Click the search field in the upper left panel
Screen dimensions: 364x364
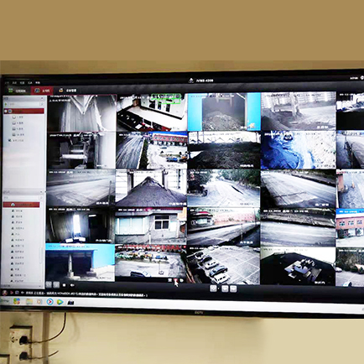click(x=24, y=104)
